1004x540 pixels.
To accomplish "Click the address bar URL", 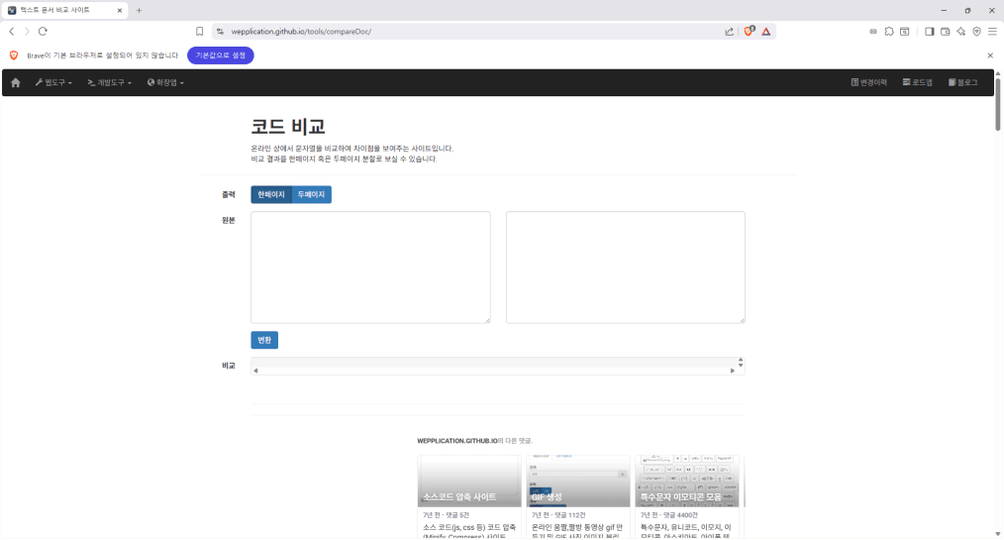I will 301,32.
